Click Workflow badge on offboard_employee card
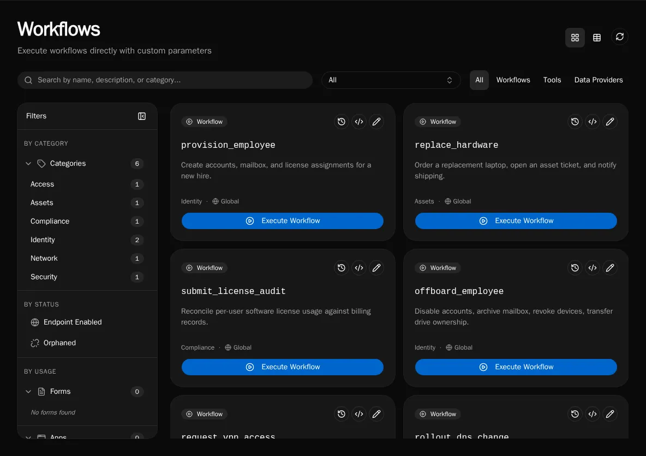The image size is (646, 456). [x=438, y=268]
